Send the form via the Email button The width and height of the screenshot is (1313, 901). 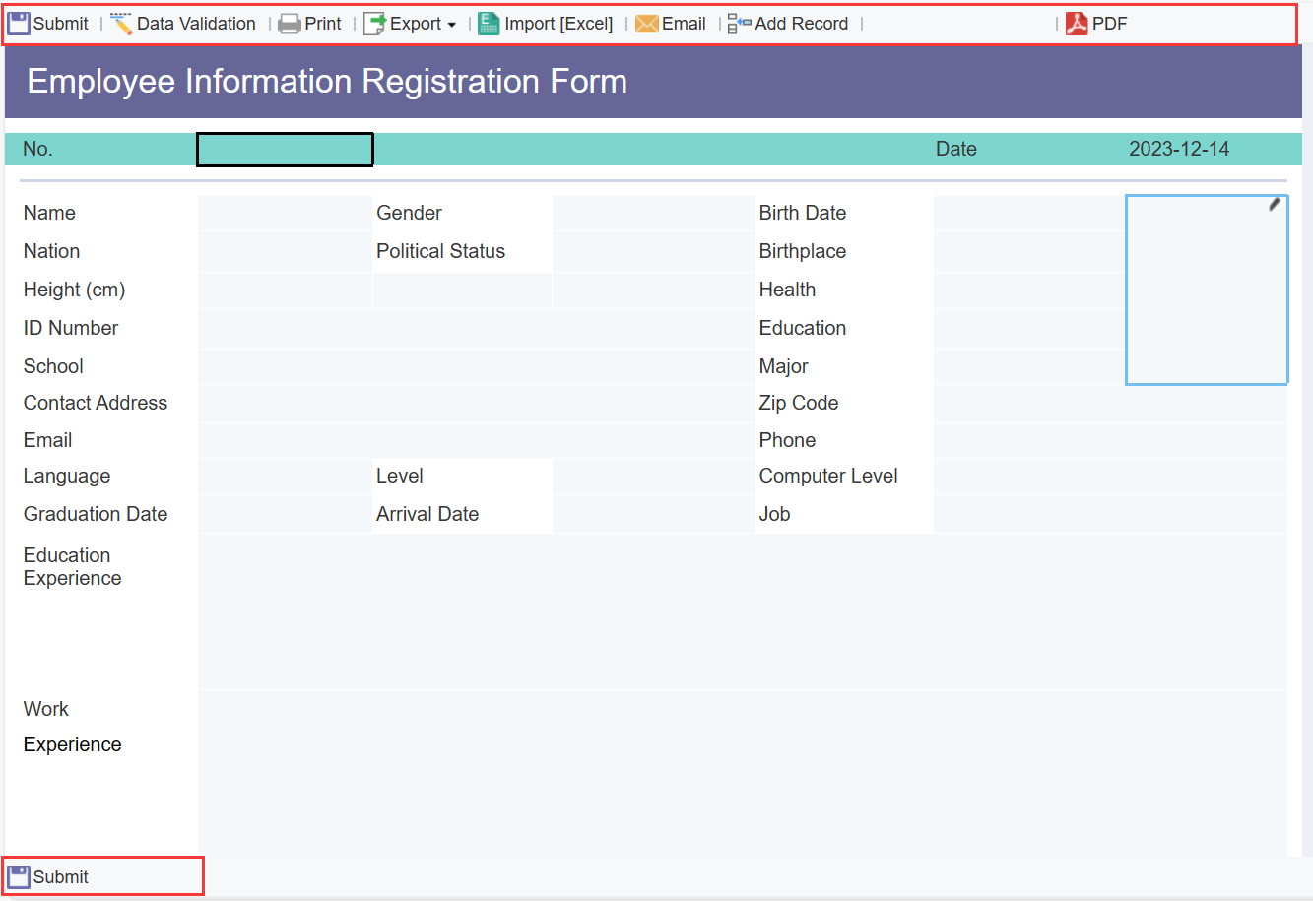pyautogui.click(x=671, y=24)
